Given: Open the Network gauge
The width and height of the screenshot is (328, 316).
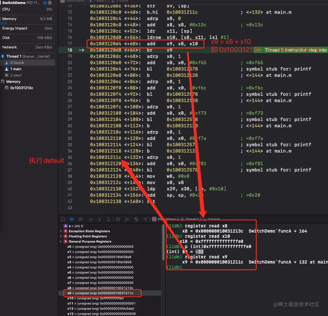Looking at the screenshot, I should tap(27, 47).
